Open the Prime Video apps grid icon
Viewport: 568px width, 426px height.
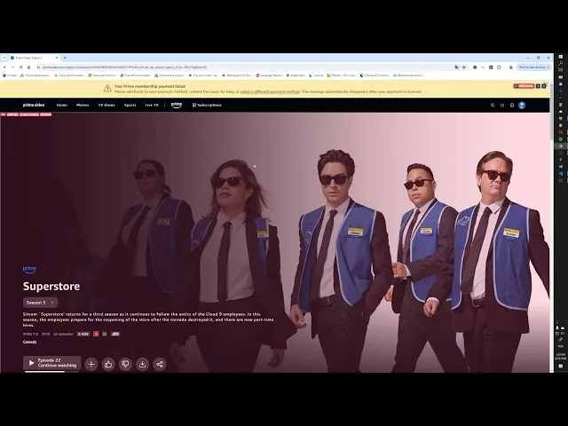[502, 105]
